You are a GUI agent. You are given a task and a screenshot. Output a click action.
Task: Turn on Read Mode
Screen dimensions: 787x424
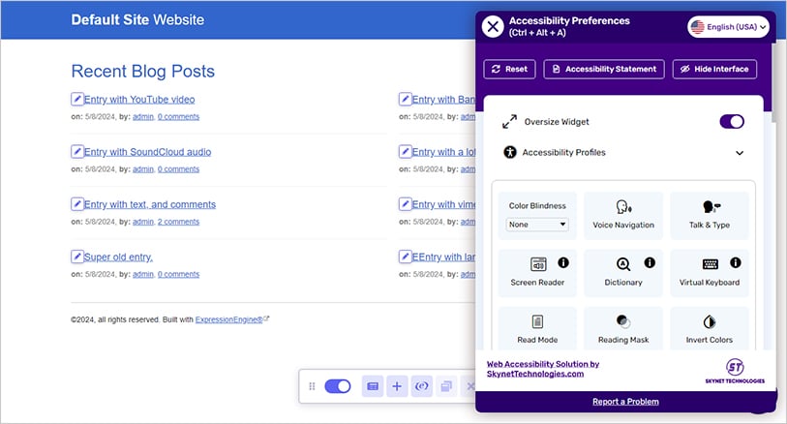(537, 329)
